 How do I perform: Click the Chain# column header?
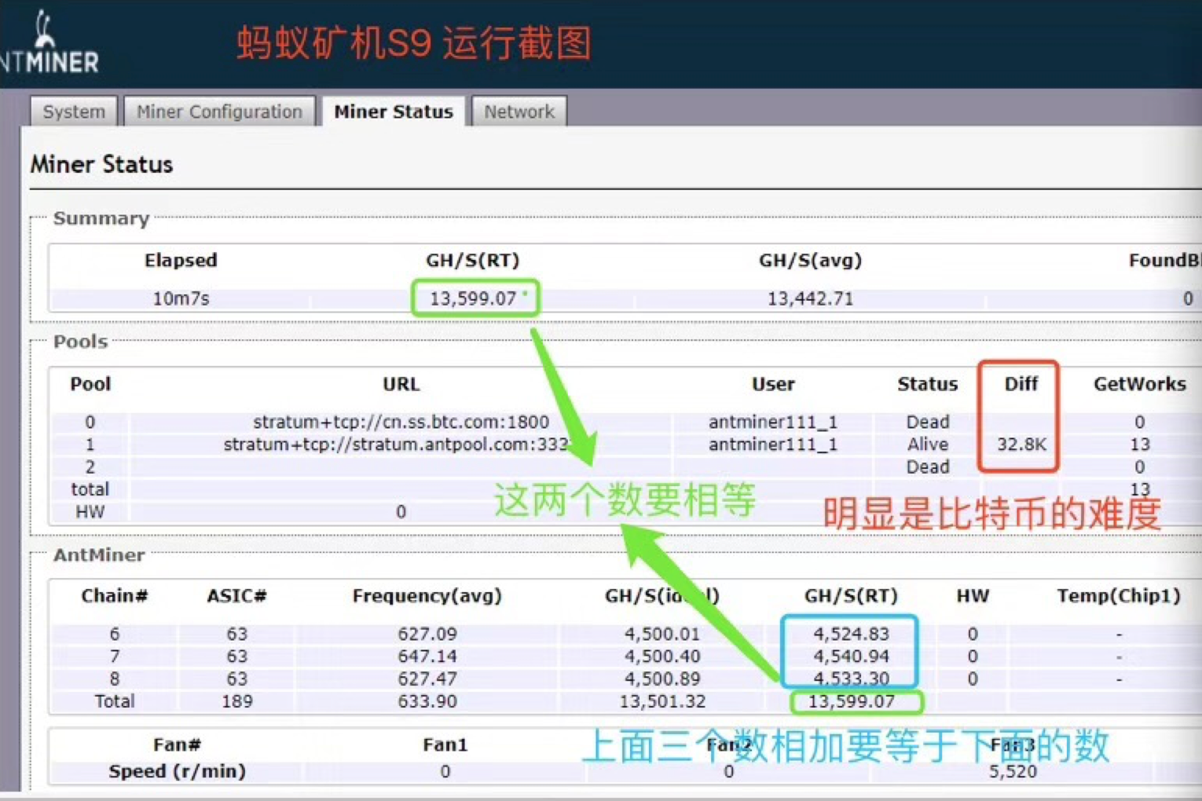[x=115, y=596]
